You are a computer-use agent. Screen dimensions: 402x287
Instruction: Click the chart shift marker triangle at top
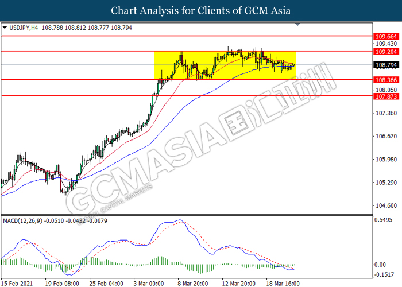[x=297, y=25]
